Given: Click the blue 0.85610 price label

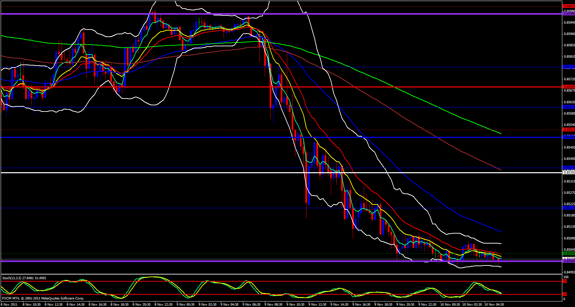Looking at the screenshot, I should click(x=568, y=107).
